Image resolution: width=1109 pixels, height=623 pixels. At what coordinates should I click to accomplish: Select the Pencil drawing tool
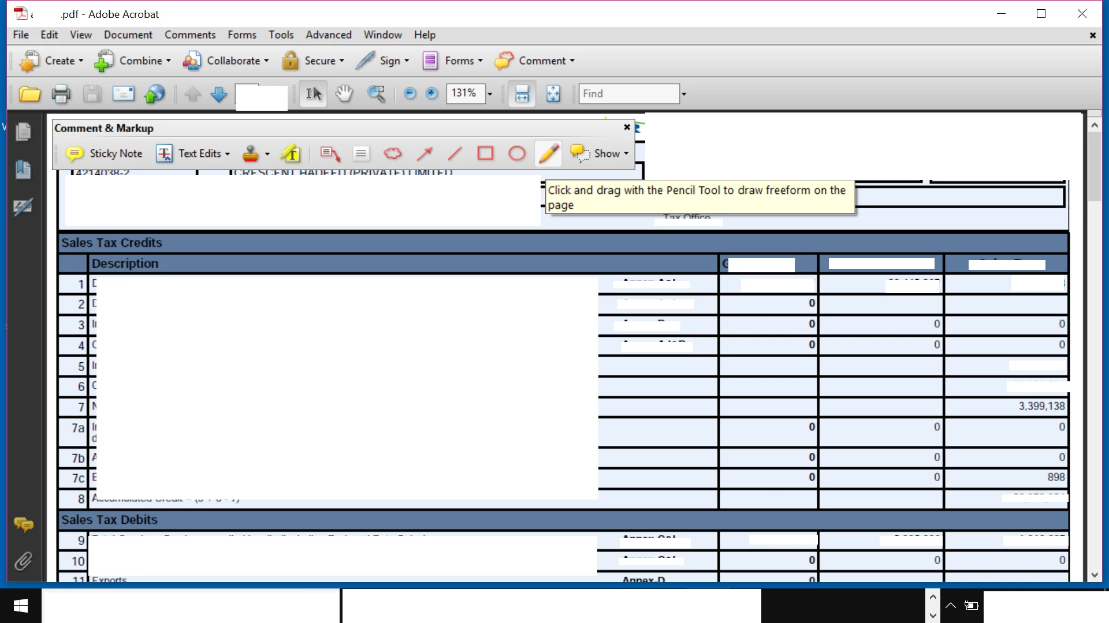click(x=548, y=153)
